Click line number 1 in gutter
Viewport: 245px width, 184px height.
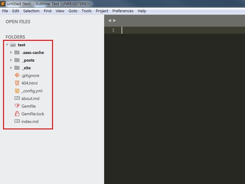[x=113, y=30]
